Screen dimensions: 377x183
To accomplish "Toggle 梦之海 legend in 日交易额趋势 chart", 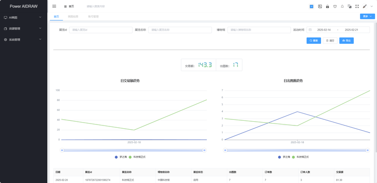I will [x=121, y=157].
